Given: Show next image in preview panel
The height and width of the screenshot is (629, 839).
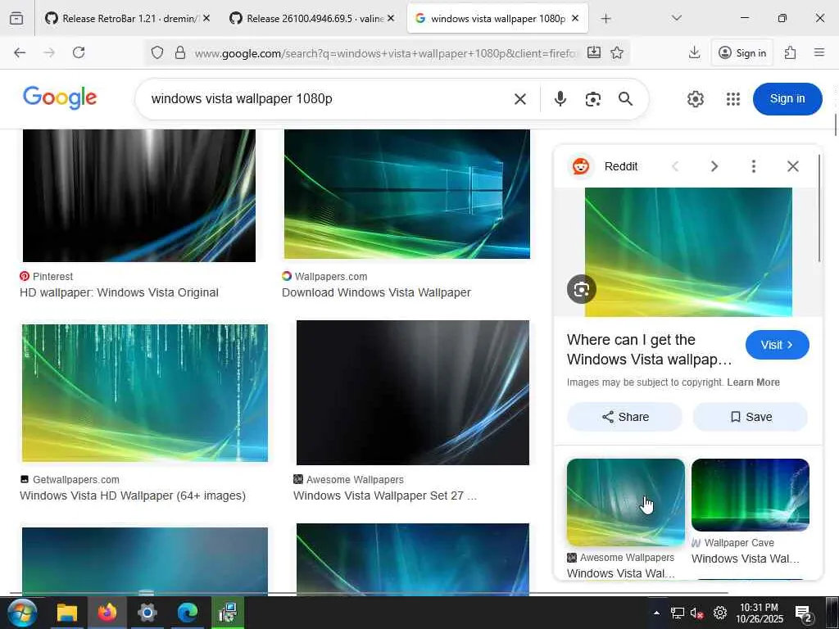Looking at the screenshot, I should tap(714, 166).
